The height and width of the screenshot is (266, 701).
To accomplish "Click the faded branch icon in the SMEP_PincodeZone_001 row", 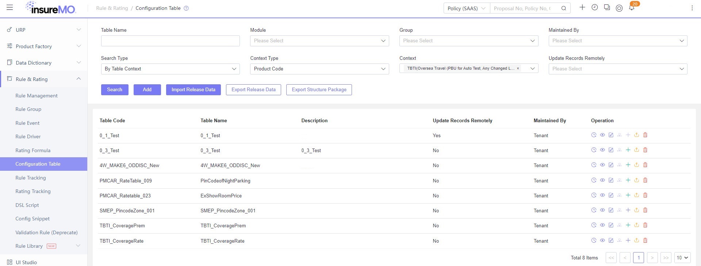I will (619, 210).
